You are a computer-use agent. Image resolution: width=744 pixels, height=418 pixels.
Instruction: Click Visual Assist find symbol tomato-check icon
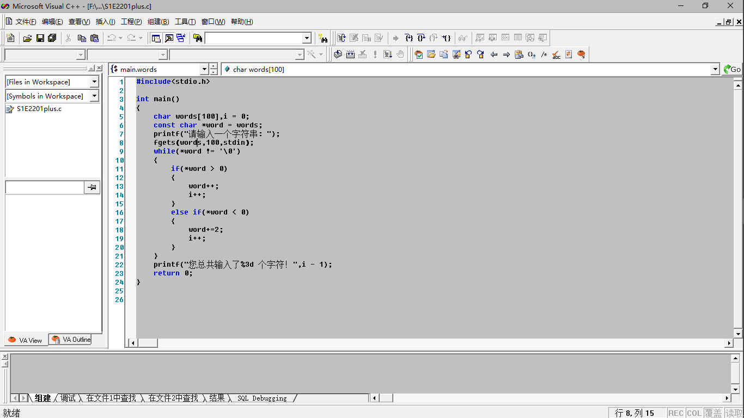pyautogui.click(x=419, y=54)
